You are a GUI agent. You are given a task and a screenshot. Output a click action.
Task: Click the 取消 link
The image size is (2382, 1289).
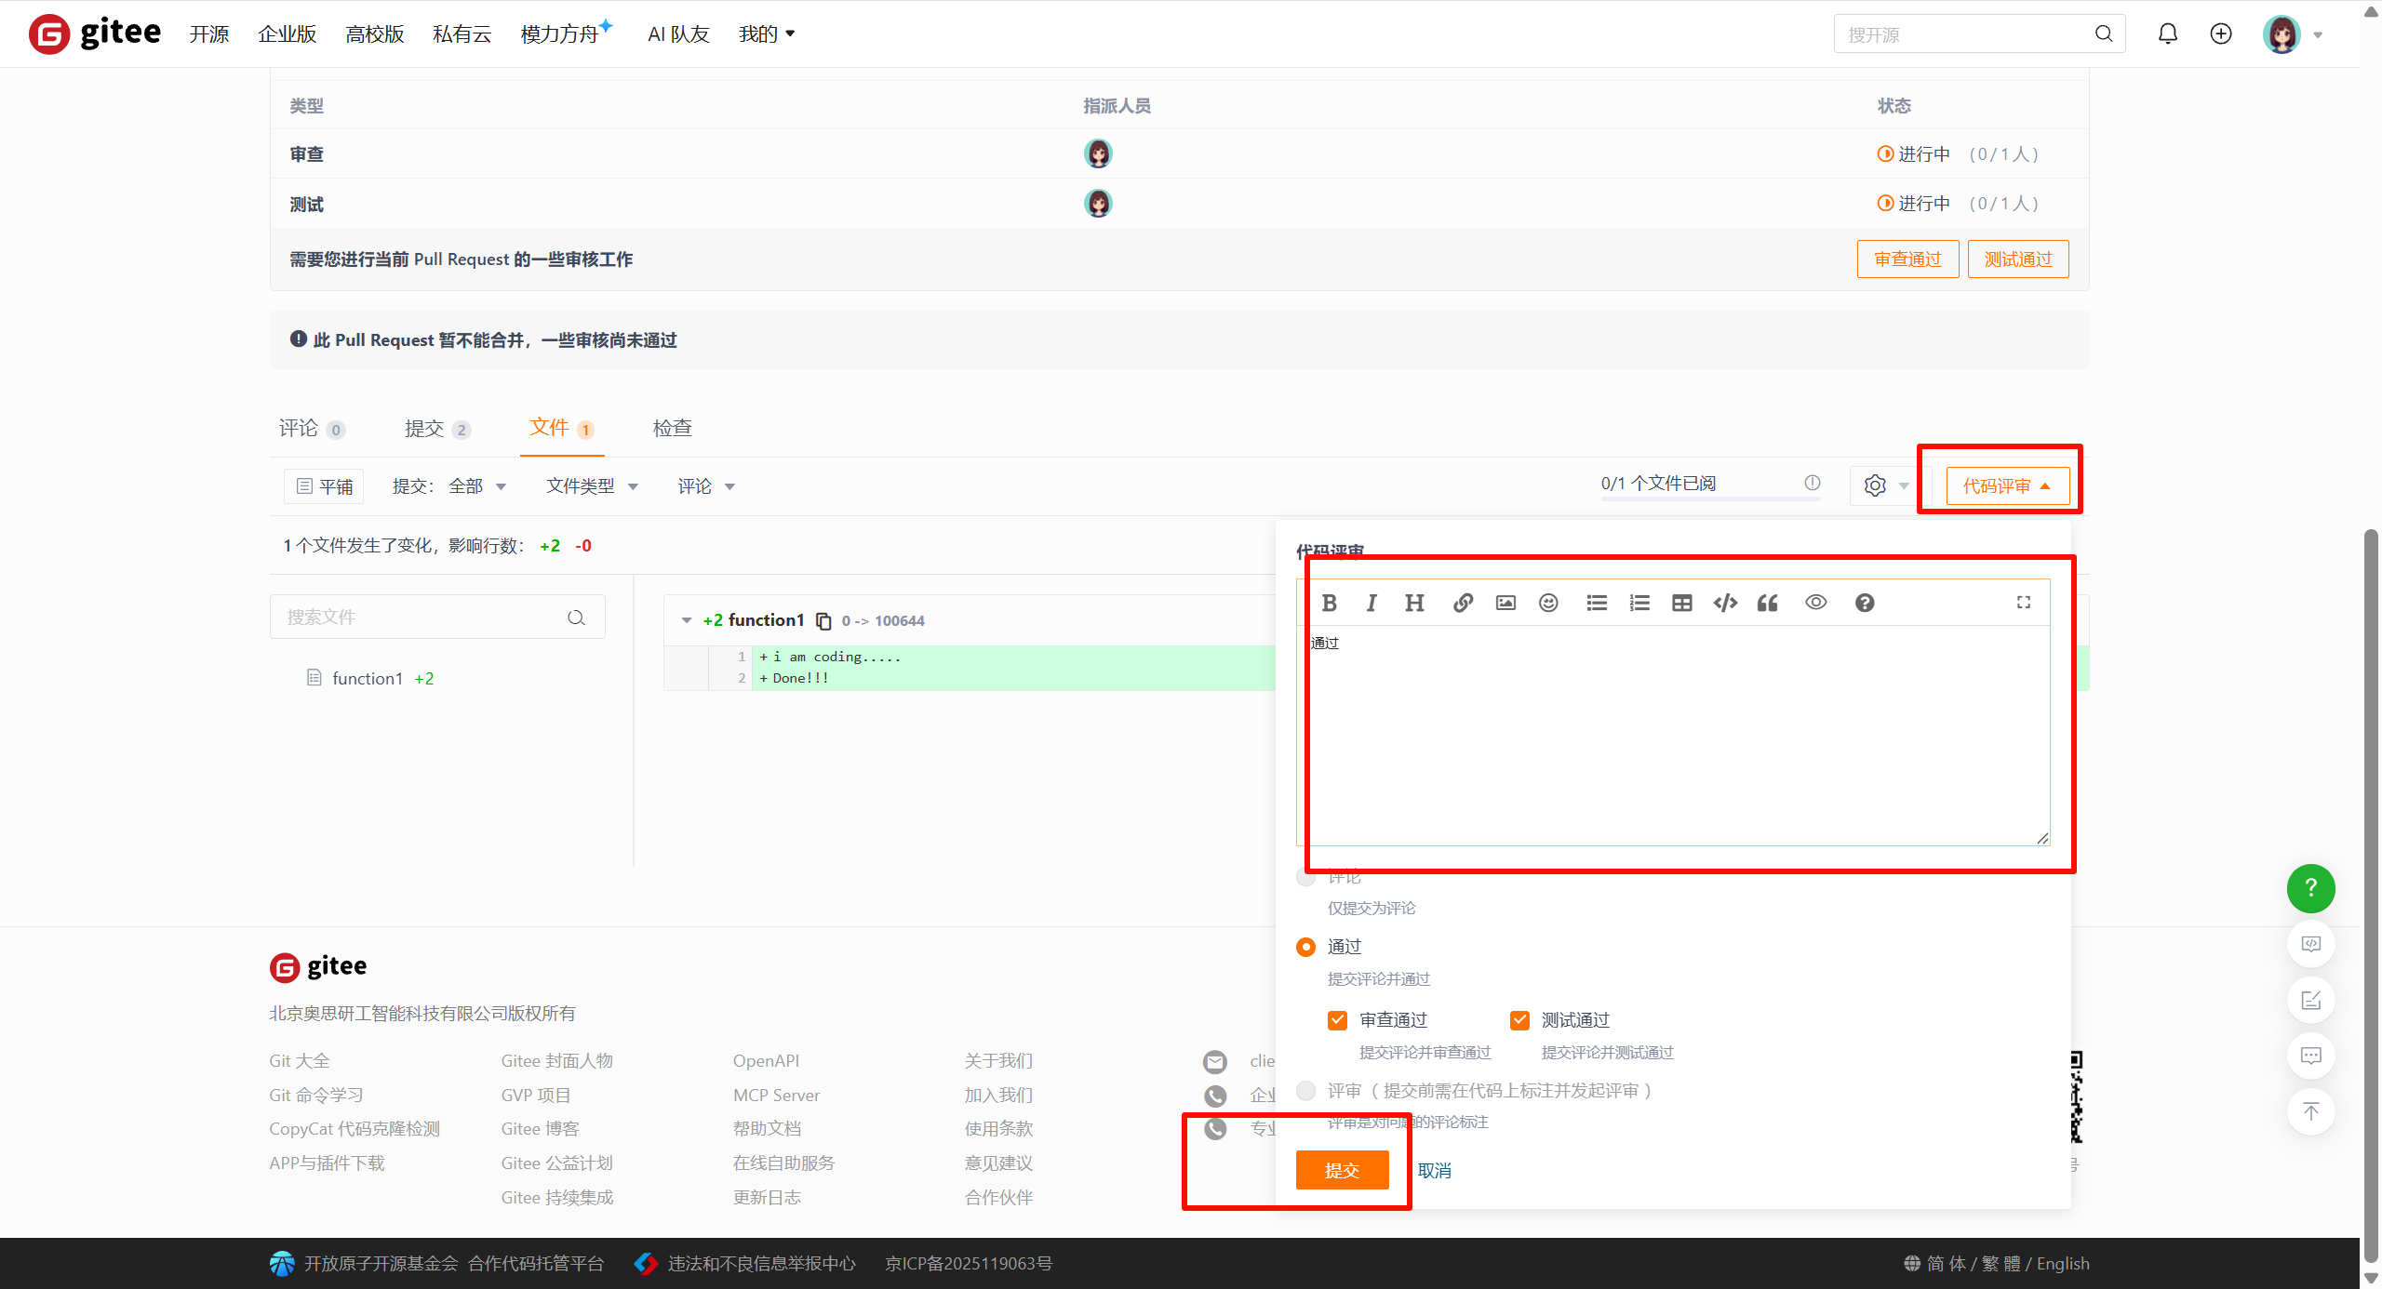coord(1434,1171)
